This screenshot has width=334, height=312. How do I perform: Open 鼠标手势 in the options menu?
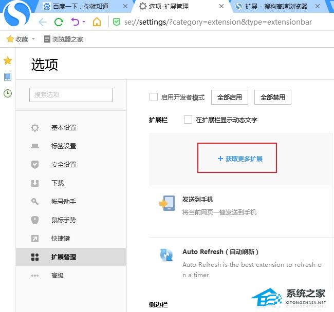pyautogui.click(x=71, y=220)
